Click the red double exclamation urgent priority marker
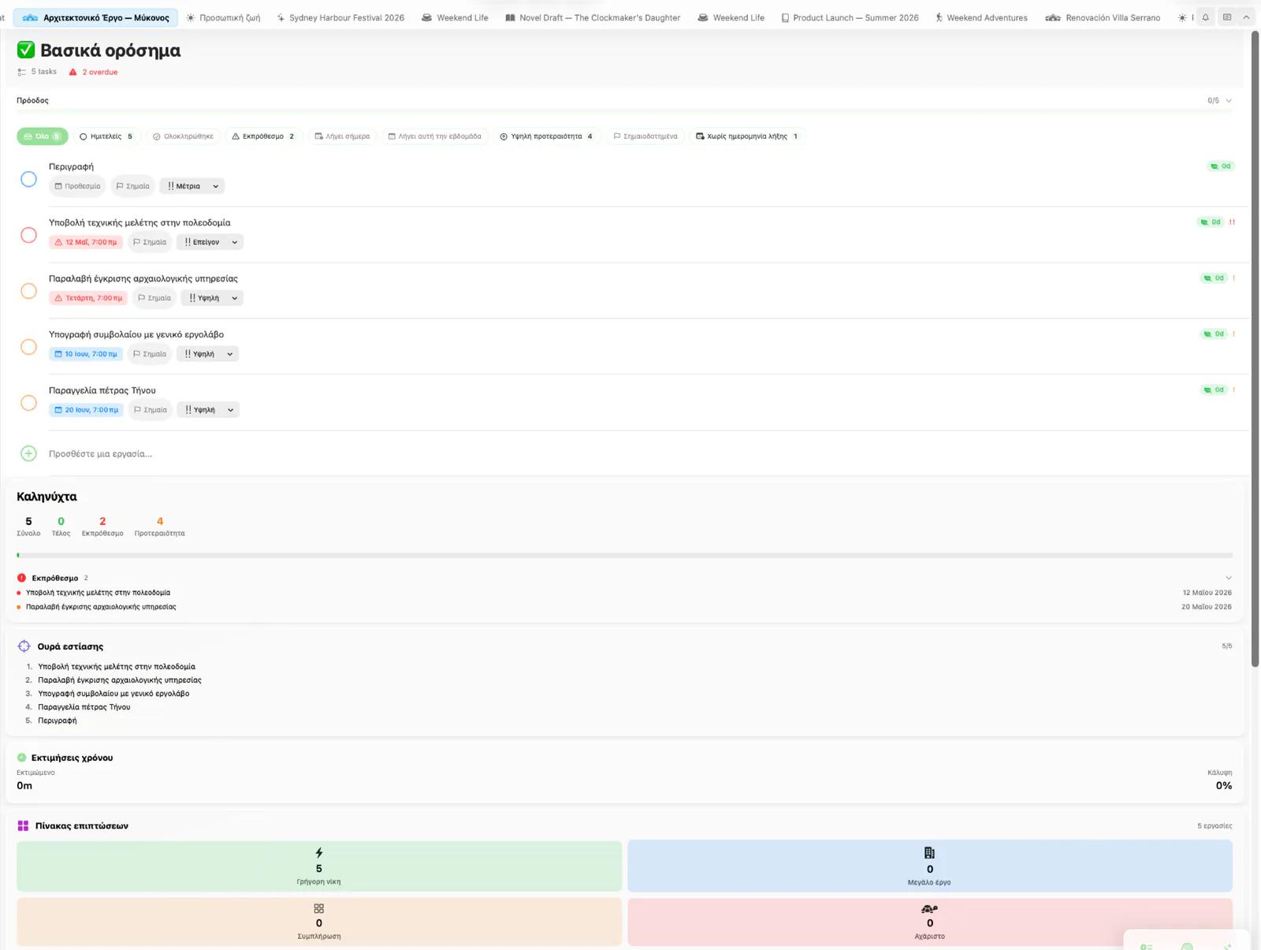The image size is (1261, 950). tap(1232, 222)
